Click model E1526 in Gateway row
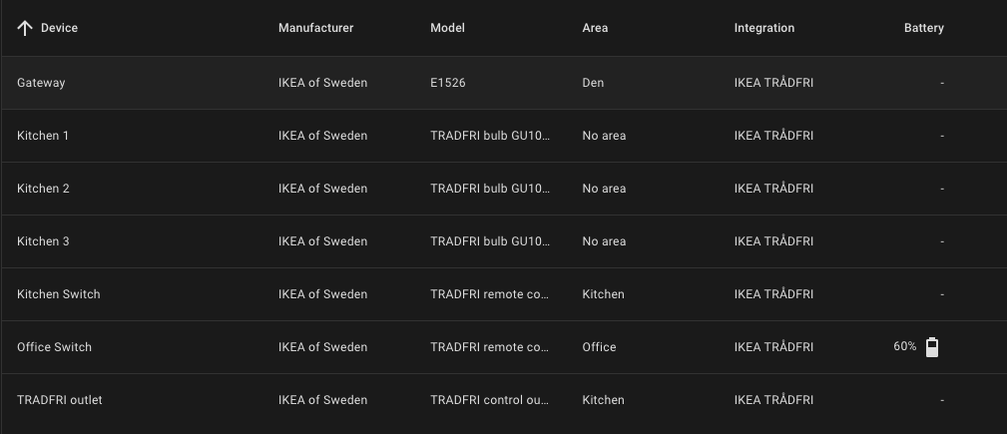The image size is (1007, 434). coord(448,83)
